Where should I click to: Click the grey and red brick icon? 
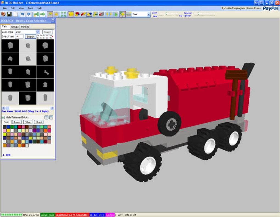click(101, 14)
